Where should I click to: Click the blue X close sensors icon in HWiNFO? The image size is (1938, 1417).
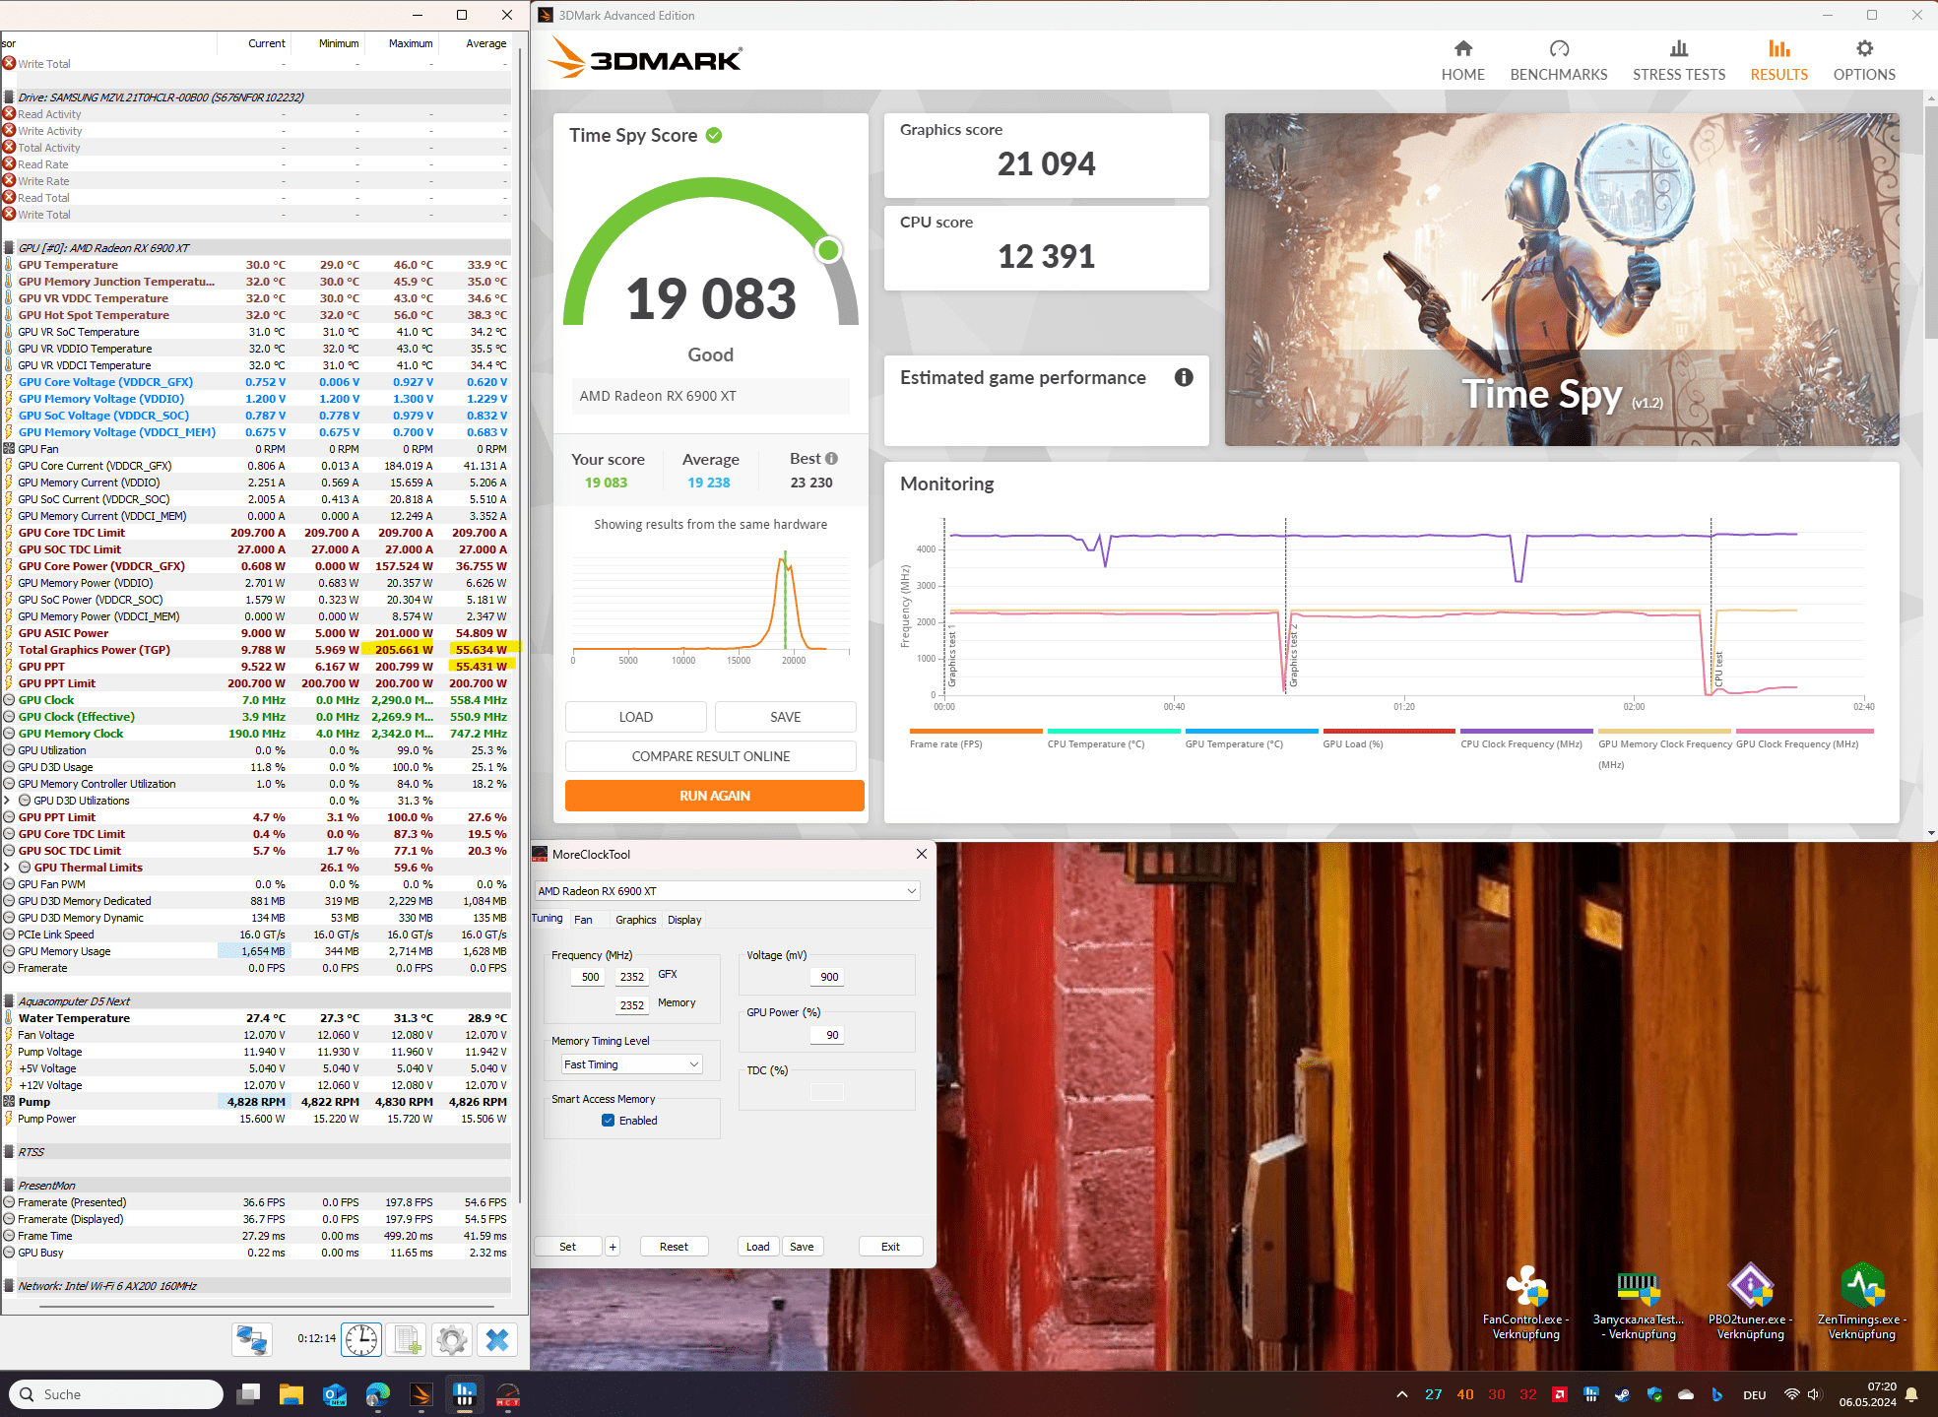[497, 1339]
